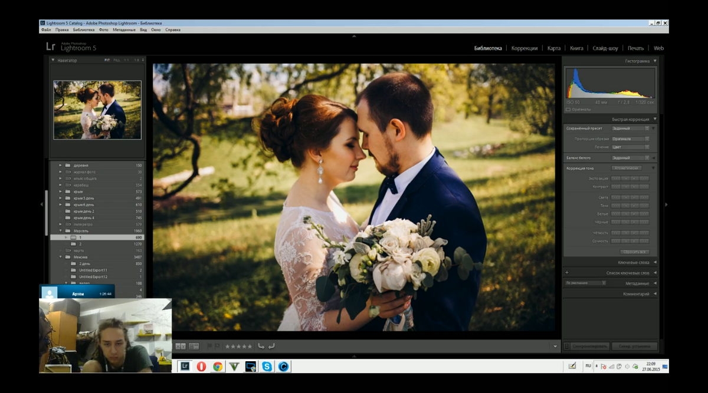The height and width of the screenshot is (393, 708).
Task: Open the metadata preset dropdown По умолчанию
Action: click(x=585, y=283)
